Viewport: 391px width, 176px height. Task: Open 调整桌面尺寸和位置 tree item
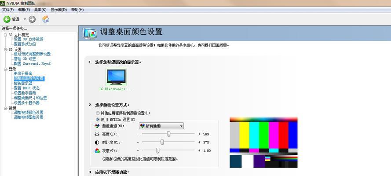click(x=30, y=98)
